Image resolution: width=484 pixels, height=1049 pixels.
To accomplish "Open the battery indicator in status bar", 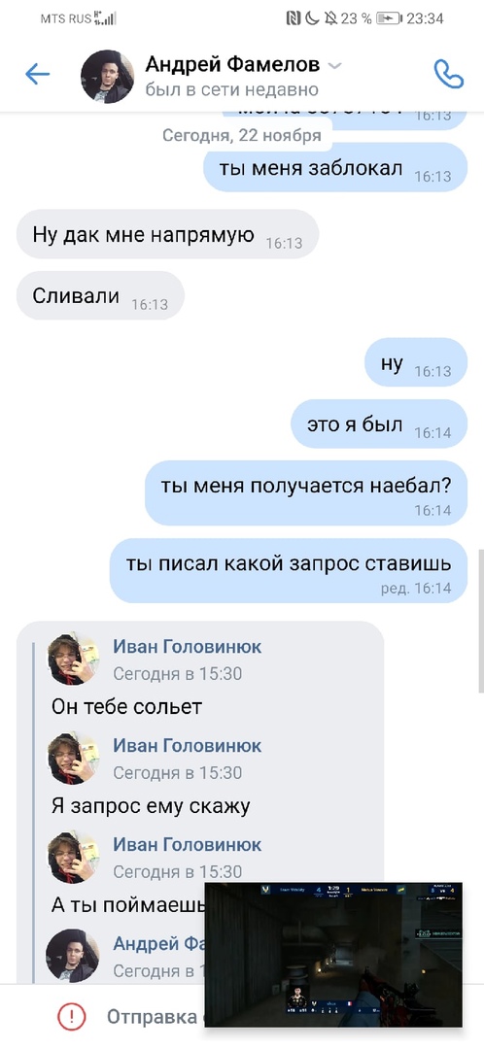I will (x=389, y=18).
